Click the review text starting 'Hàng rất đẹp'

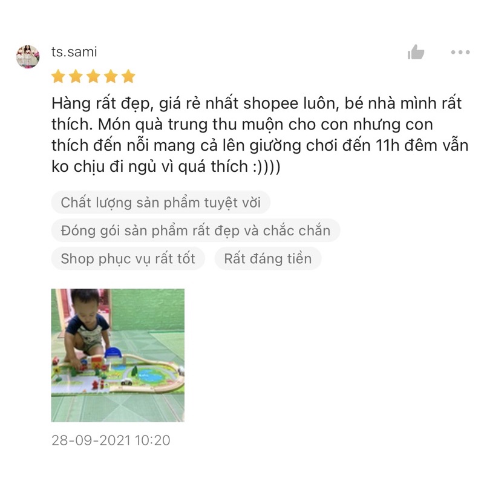[260, 135]
